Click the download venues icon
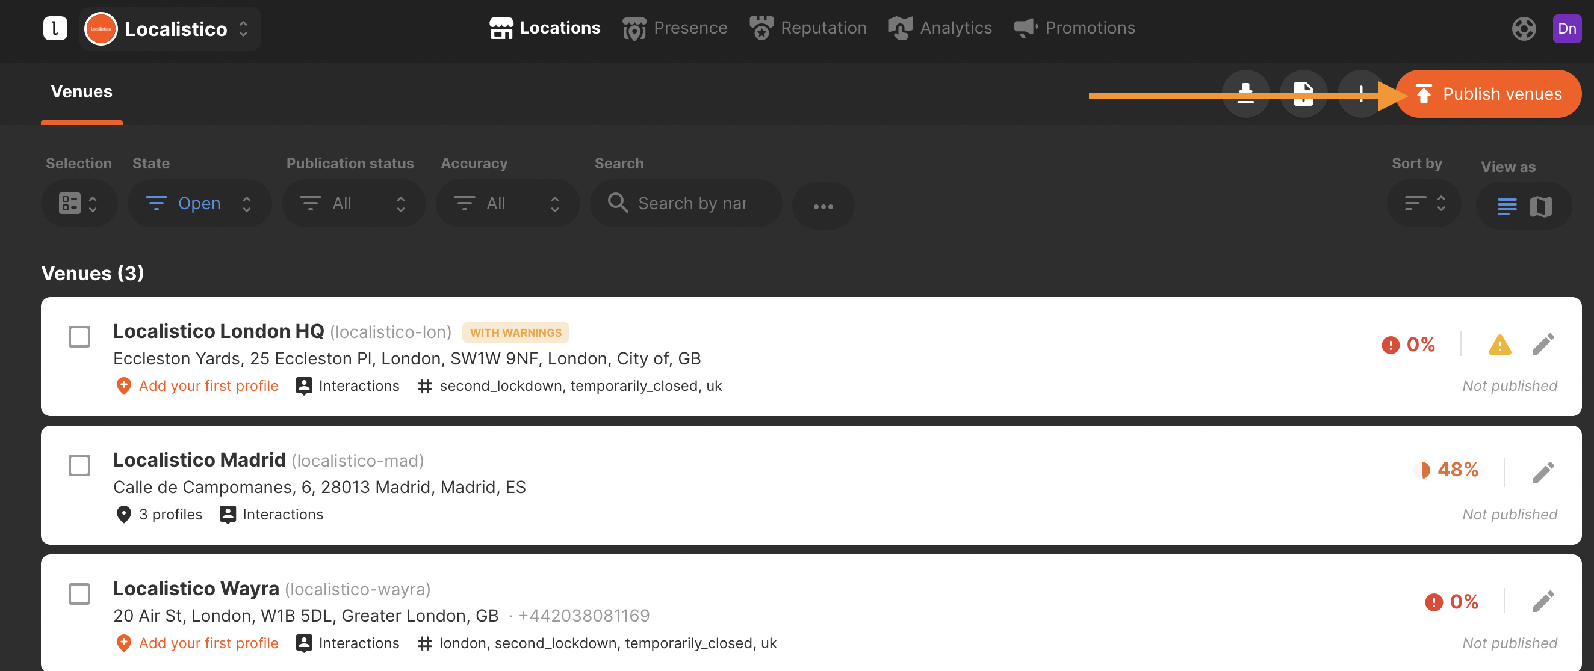Viewport: 1594px width, 671px height. point(1245,94)
